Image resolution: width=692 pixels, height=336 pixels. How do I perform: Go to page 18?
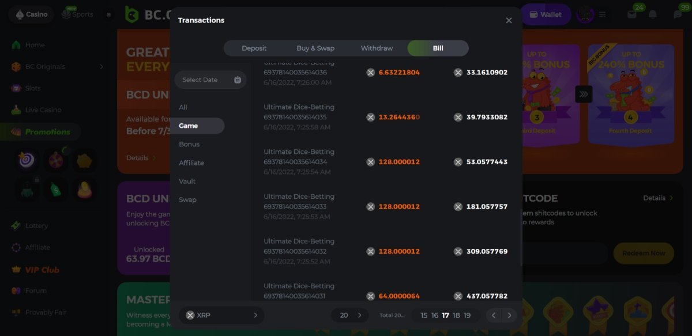coord(456,315)
